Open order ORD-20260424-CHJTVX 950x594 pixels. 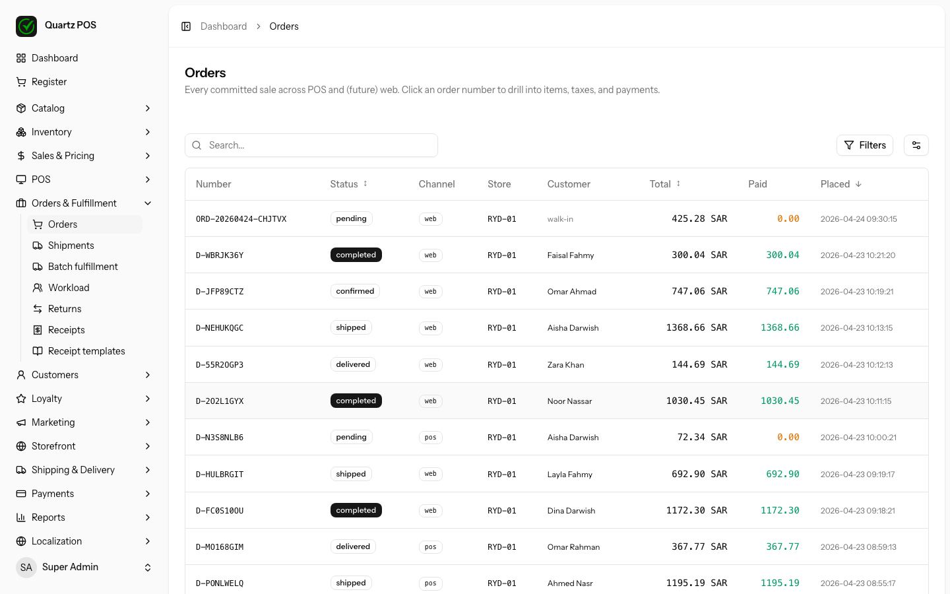pos(241,219)
